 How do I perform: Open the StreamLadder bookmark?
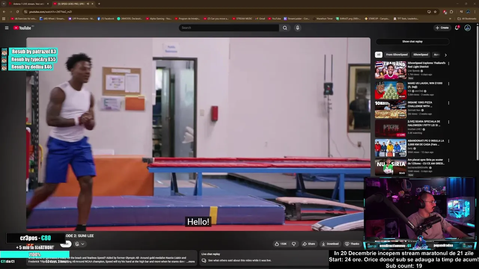(297, 19)
